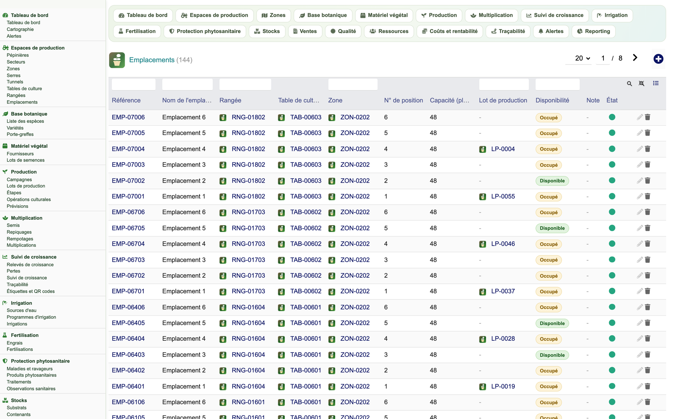Open the 20 rows-per-page dropdown
Screen dimensions: 678x419
582,58
